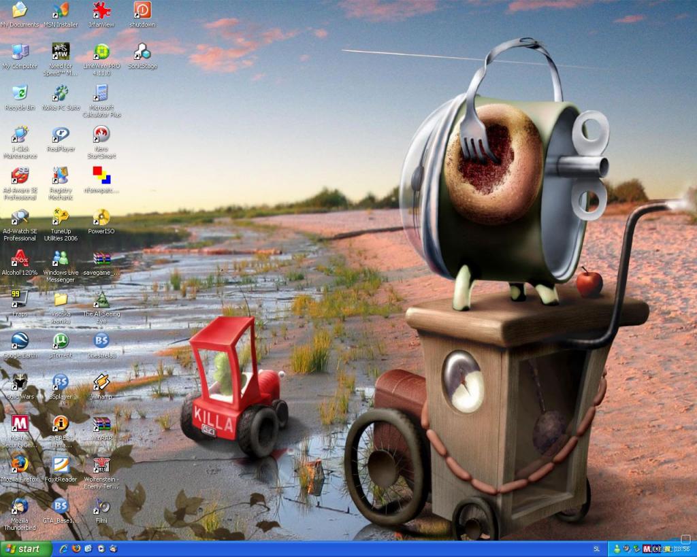This screenshot has height=557, width=697.
Task: Click the 18:56 clock in the taskbar
Action: tap(683, 550)
